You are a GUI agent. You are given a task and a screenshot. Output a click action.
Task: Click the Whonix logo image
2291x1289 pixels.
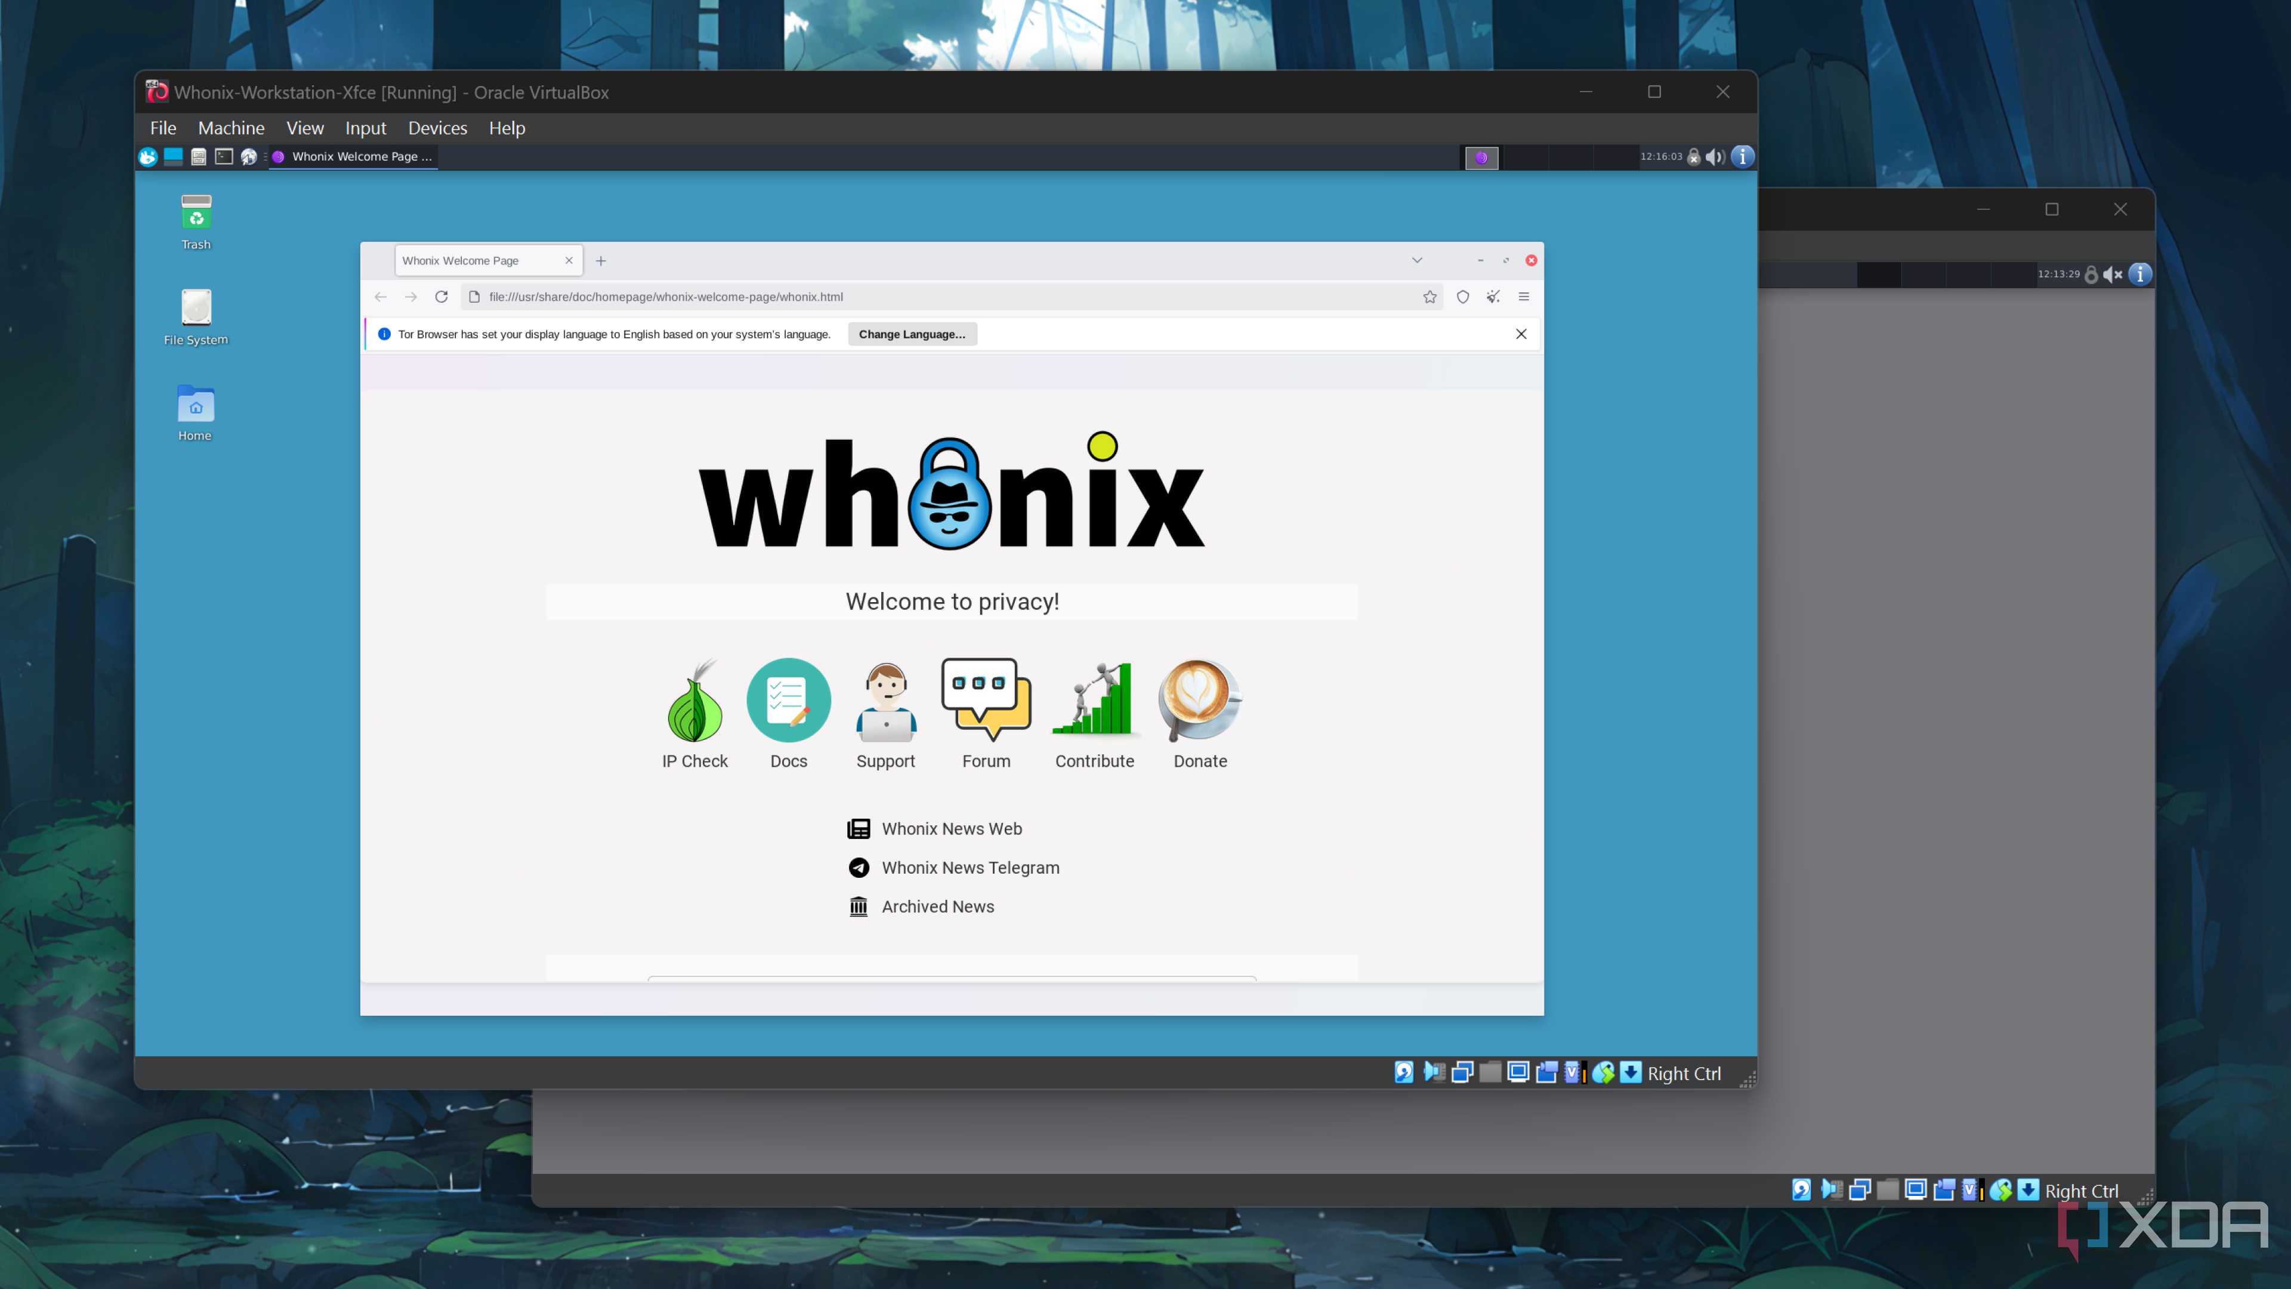click(952, 491)
